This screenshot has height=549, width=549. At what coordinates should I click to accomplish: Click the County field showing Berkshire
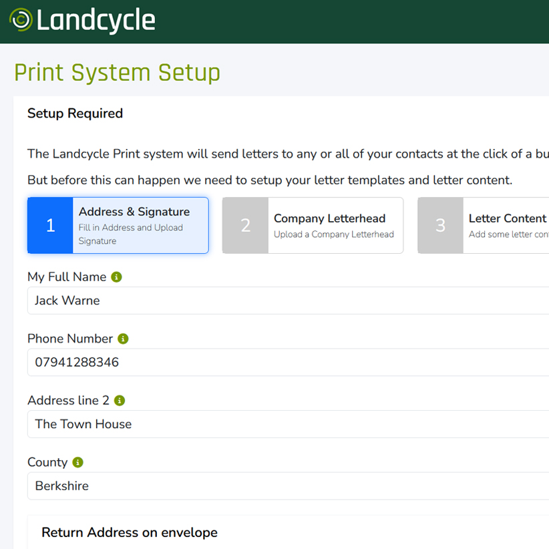click(288, 486)
